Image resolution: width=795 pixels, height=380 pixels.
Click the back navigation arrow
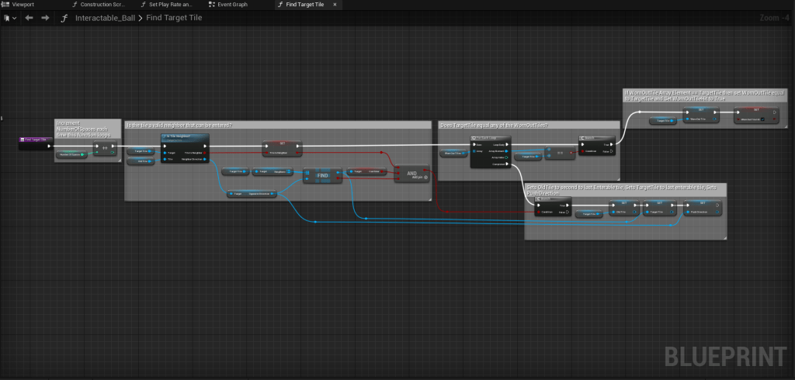click(x=30, y=18)
